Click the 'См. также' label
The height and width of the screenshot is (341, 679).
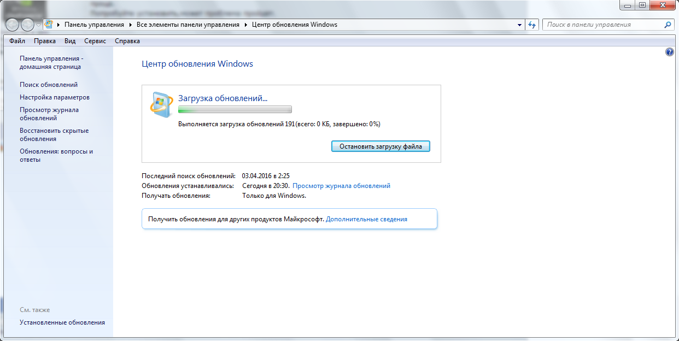[x=35, y=310]
